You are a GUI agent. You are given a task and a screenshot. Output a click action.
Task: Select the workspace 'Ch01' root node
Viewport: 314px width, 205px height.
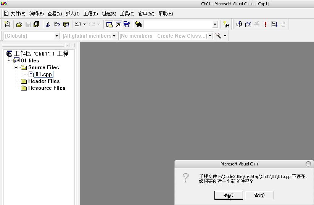(41, 54)
